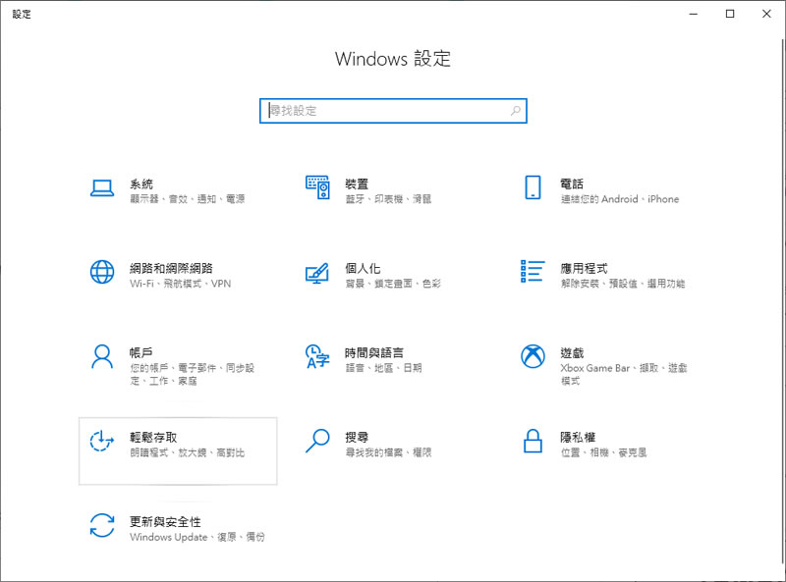Open the 系統 laptop icon
The image size is (786, 582).
tap(102, 188)
